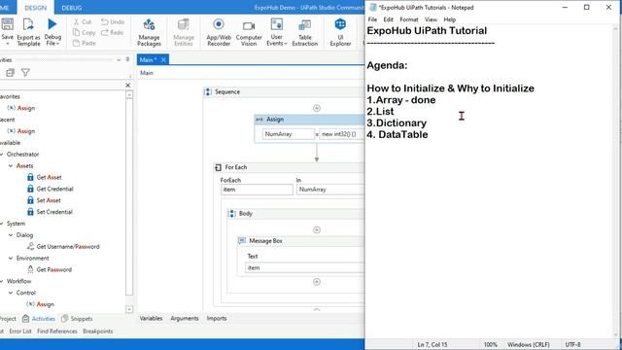This screenshot has height=350, width=622.
Task: Select Assign under Control
Action: click(x=46, y=304)
